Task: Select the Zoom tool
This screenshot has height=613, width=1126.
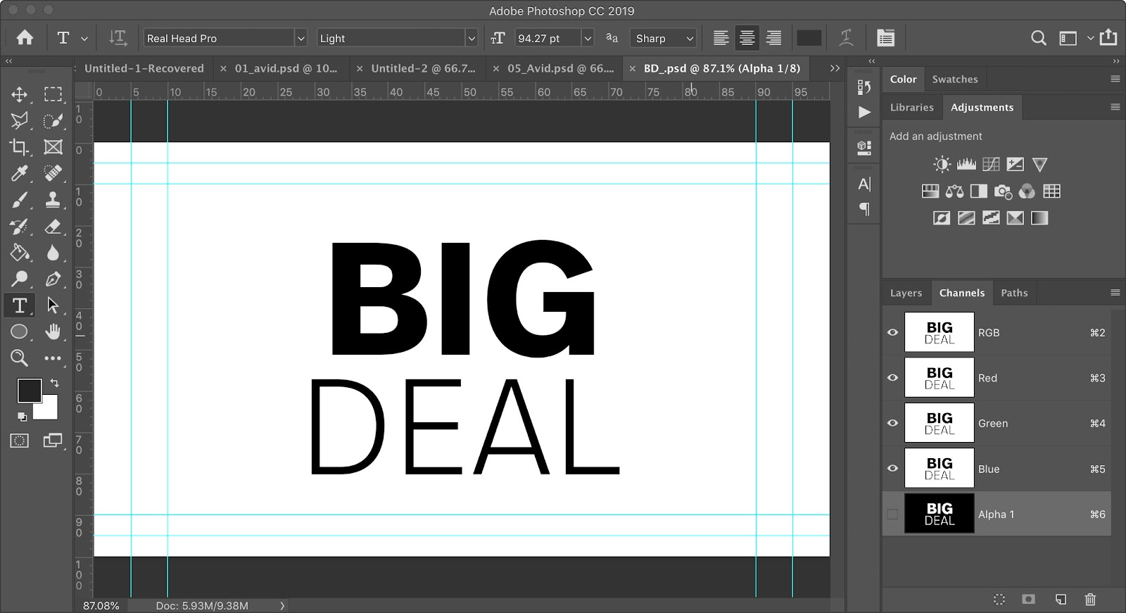Action: pyautogui.click(x=20, y=358)
